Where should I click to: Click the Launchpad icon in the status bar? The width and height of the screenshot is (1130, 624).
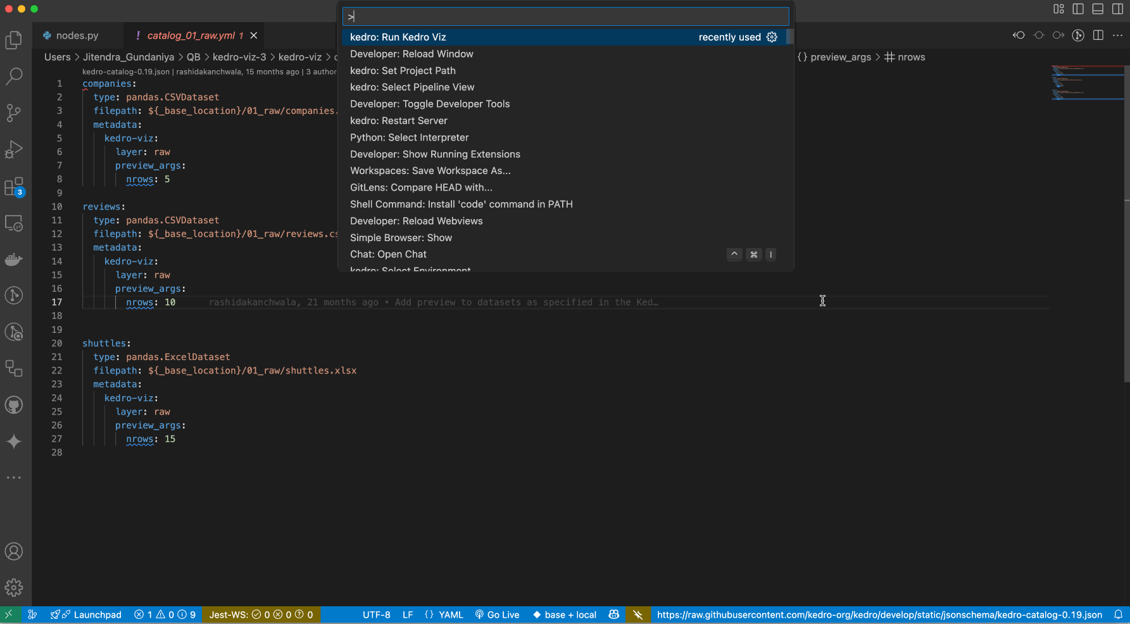point(86,614)
